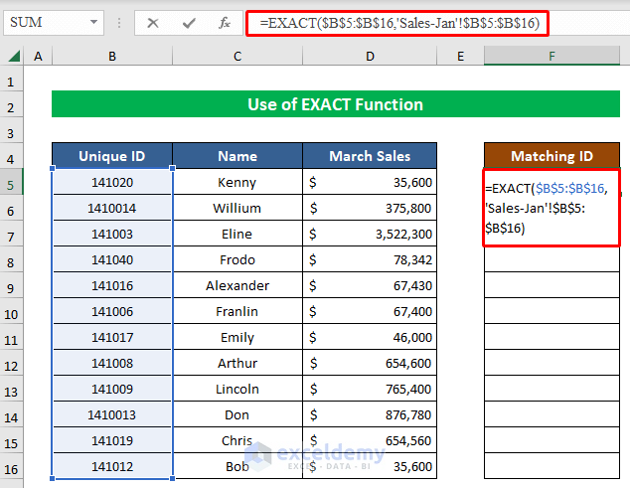Click the Name Box showing SUM
630x488 pixels.
click(45, 23)
